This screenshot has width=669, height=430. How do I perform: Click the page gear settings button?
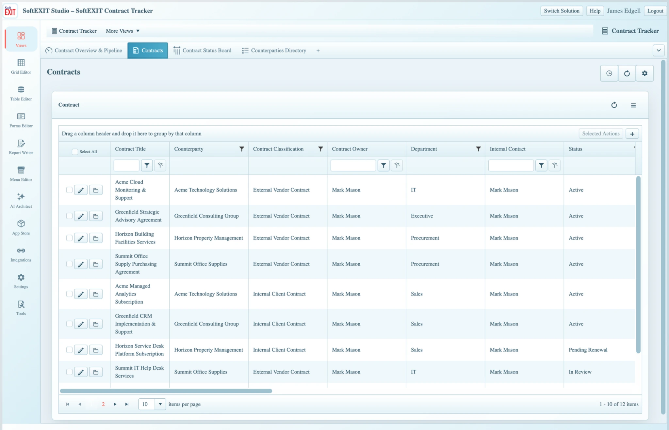(x=645, y=73)
